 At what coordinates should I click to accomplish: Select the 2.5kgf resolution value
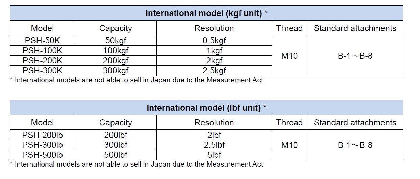(214, 70)
